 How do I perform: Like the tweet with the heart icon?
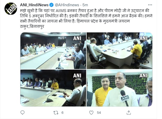[x=91, y=113]
